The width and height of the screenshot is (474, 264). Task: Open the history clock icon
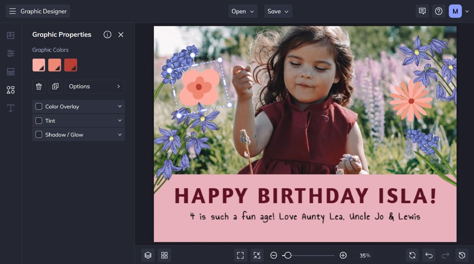click(x=461, y=255)
